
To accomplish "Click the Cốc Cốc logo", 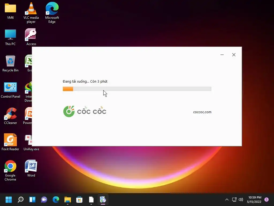I will [x=85, y=111].
